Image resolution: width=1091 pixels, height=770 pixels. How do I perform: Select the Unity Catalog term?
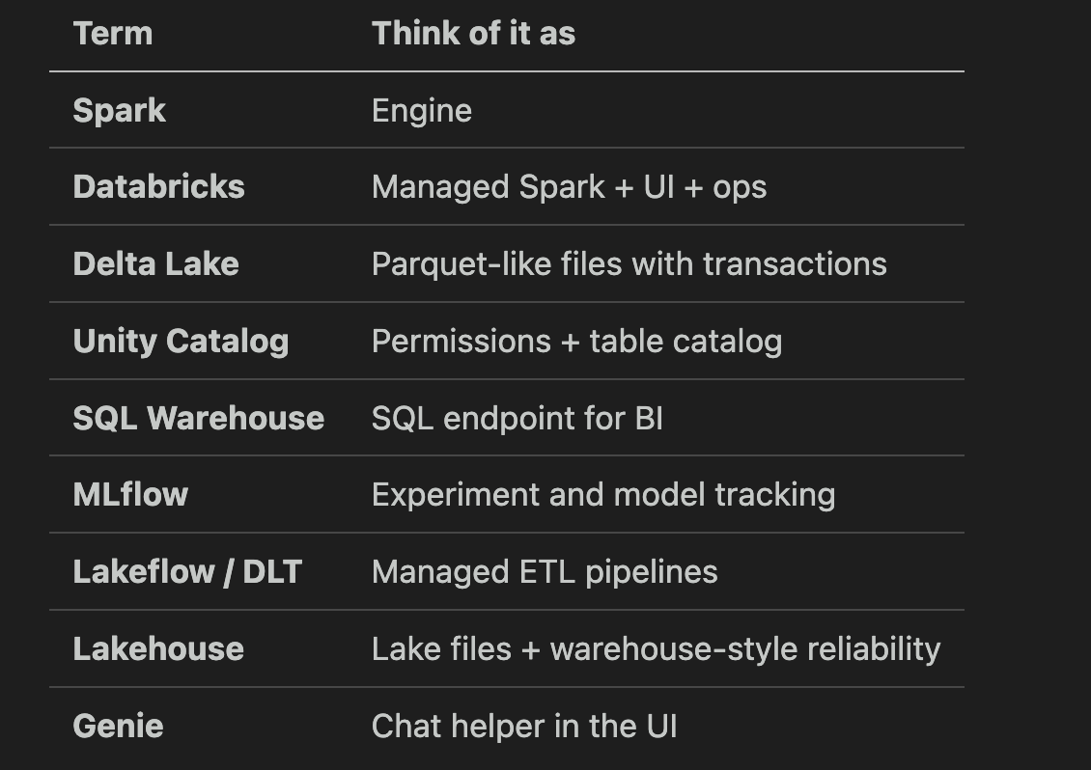point(181,342)
